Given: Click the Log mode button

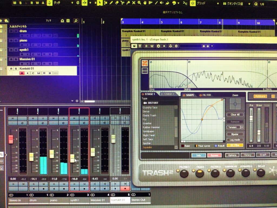Looking at the screenshot, I should (235, 140).
